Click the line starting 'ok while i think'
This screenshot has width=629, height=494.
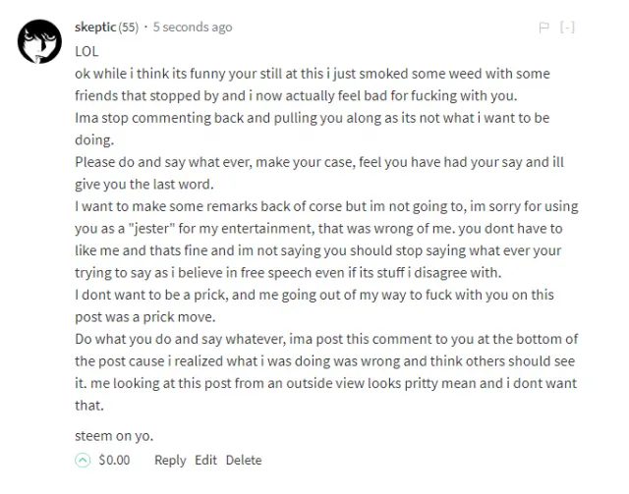[x=313, y=74]
